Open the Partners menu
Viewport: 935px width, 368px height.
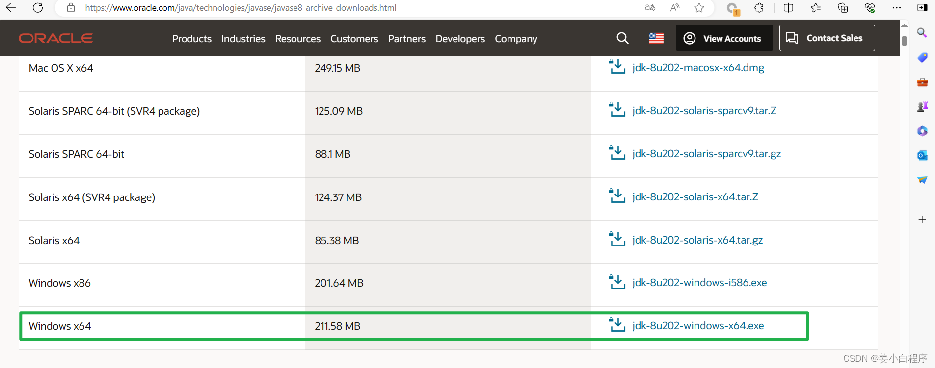[407, 39]
